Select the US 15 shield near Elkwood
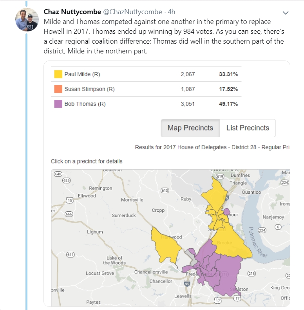Viewport: 304px width, 310px height. [x=70, y=200]
